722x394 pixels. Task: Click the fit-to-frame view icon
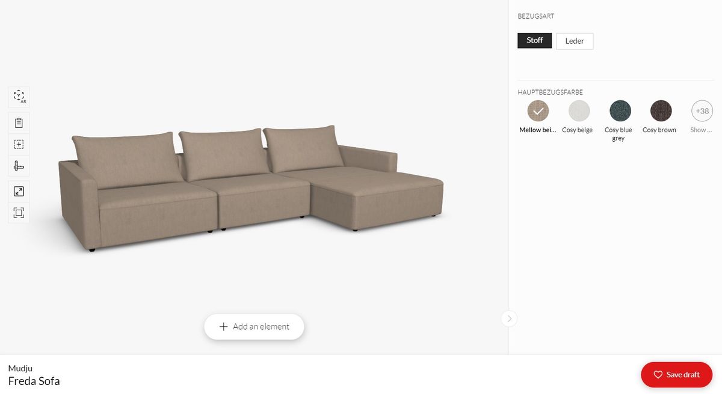[x=19, y=213]
